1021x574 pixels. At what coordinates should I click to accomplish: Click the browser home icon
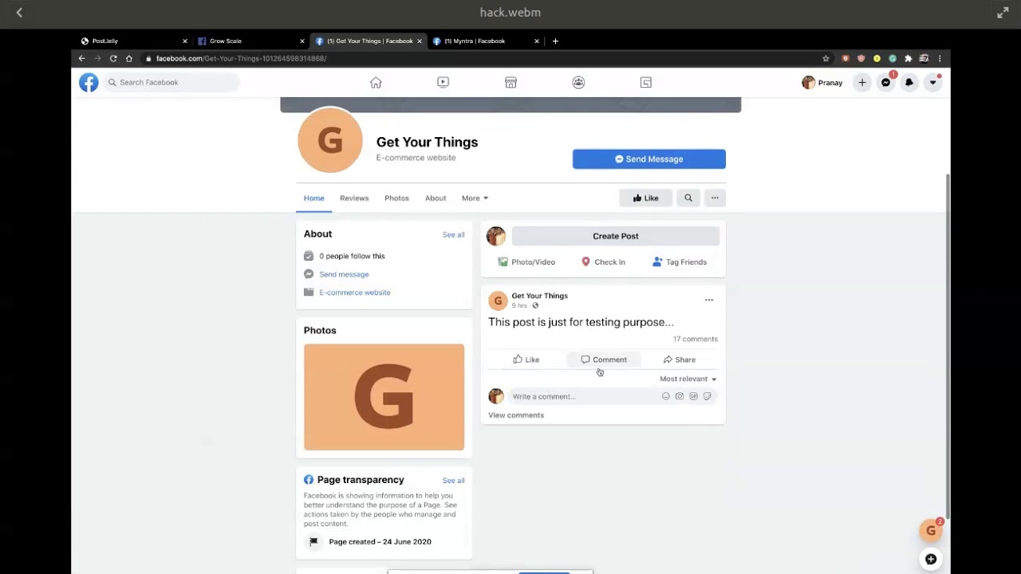tap(128, 58)
